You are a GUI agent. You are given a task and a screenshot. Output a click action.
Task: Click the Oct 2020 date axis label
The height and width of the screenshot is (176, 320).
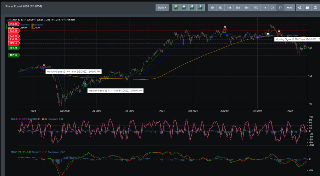129,111
